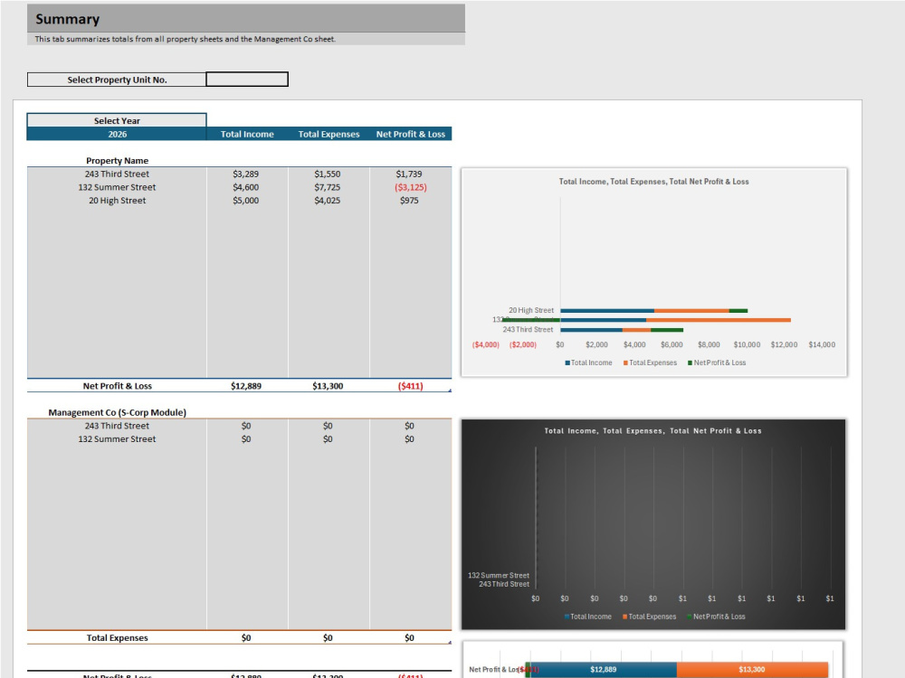Click the $5,000 income value
This screenshot has width=905, height=678.
coord(246,200)
